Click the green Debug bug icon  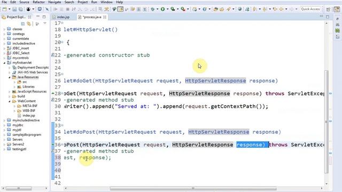coord(153,9)
